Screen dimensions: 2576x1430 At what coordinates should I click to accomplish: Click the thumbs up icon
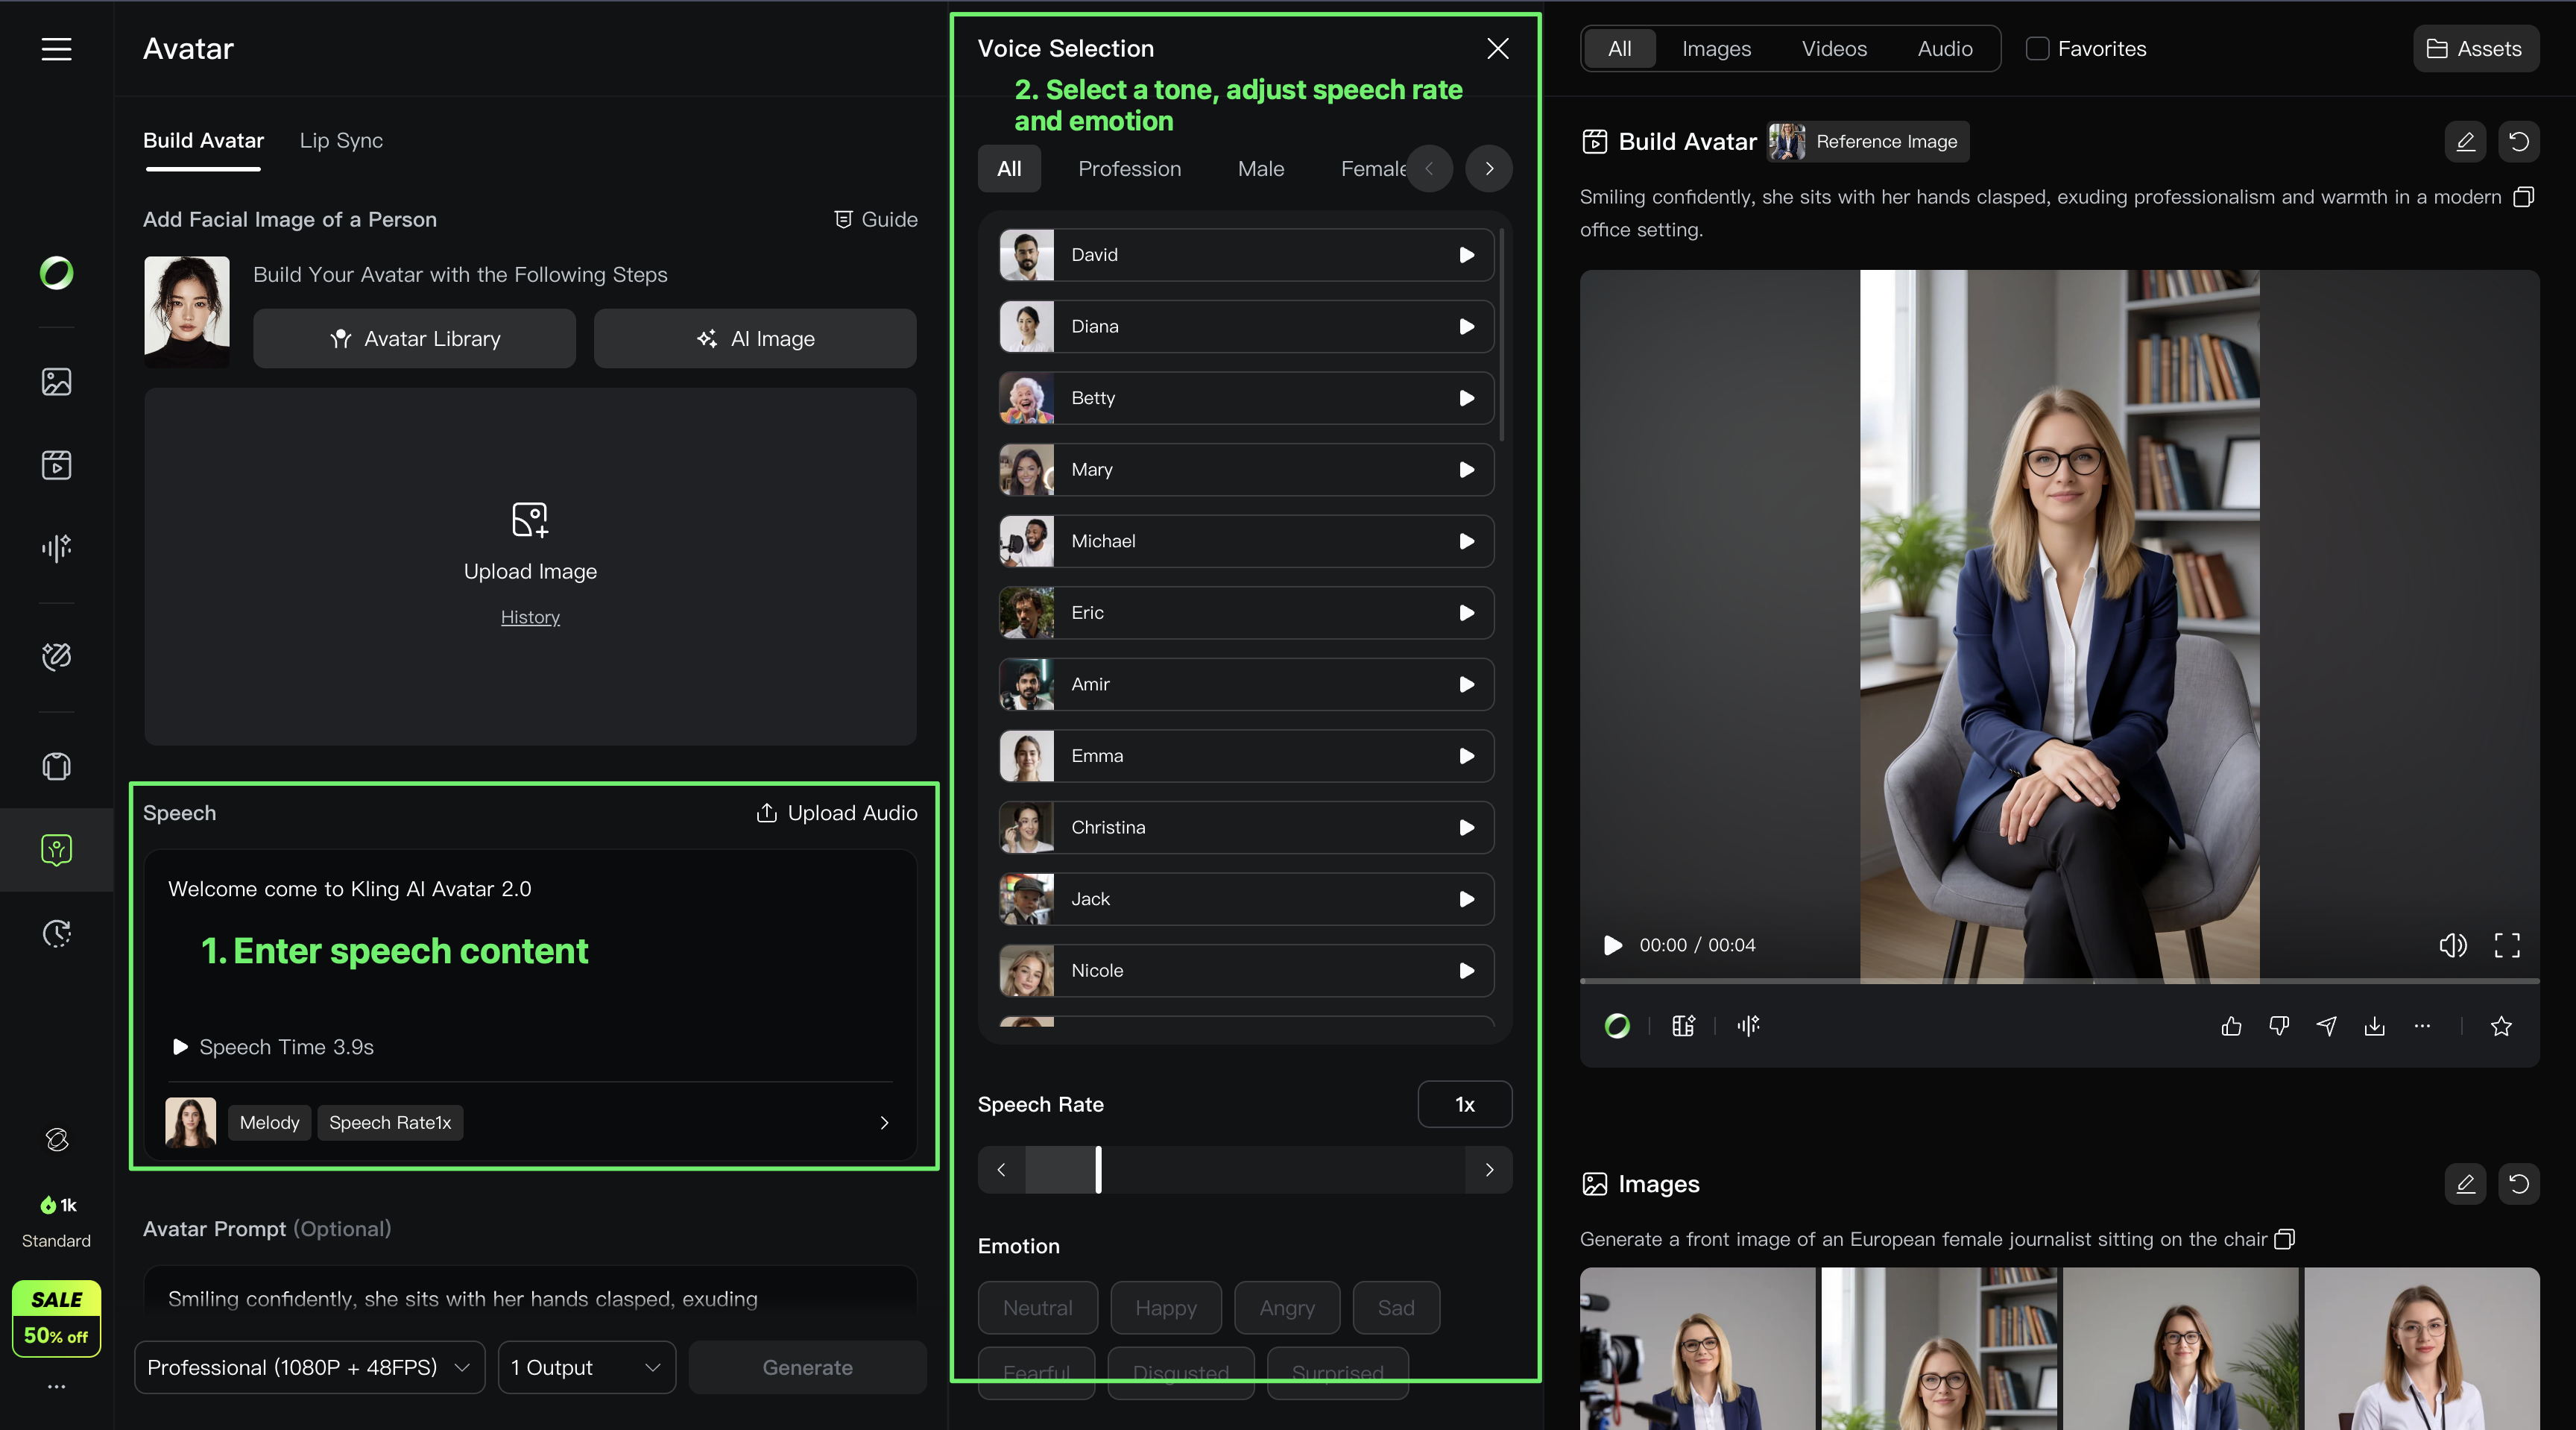[2231, 1026]
